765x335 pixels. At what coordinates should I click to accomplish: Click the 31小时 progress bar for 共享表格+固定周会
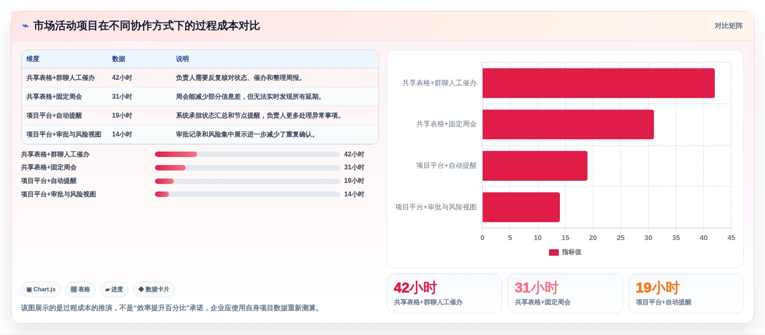(x=247, y=168)
